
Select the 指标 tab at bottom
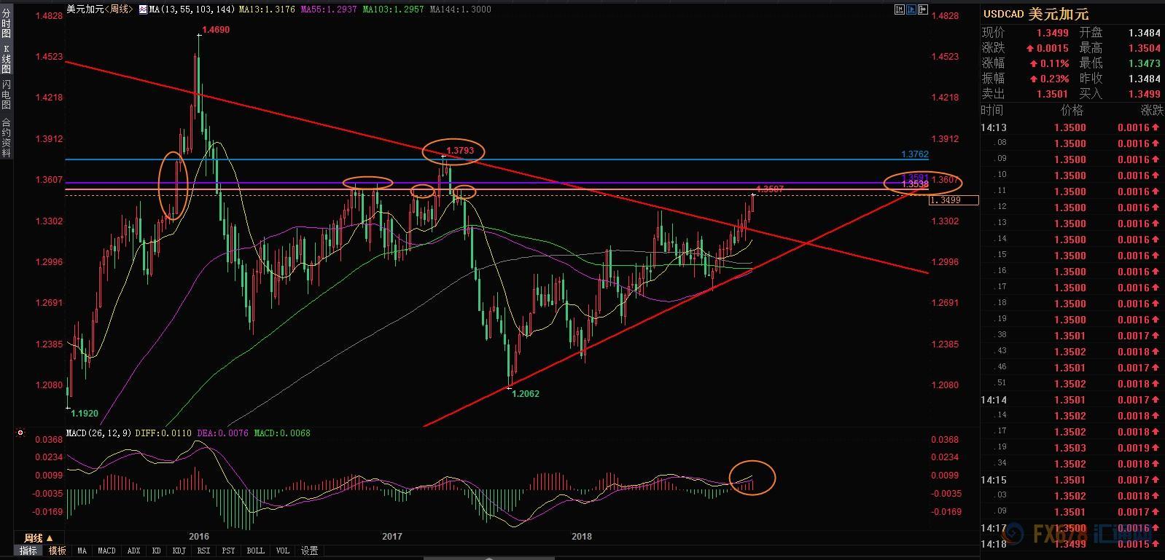coord(28,551)
